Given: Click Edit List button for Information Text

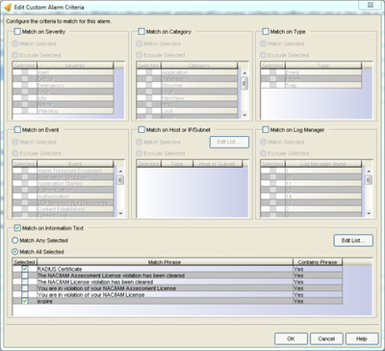Looking at the screenshot, I should (x=353, y=240).
